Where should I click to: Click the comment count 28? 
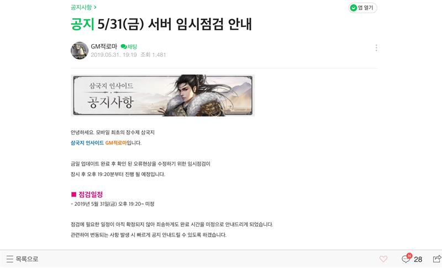click(418, 259)
